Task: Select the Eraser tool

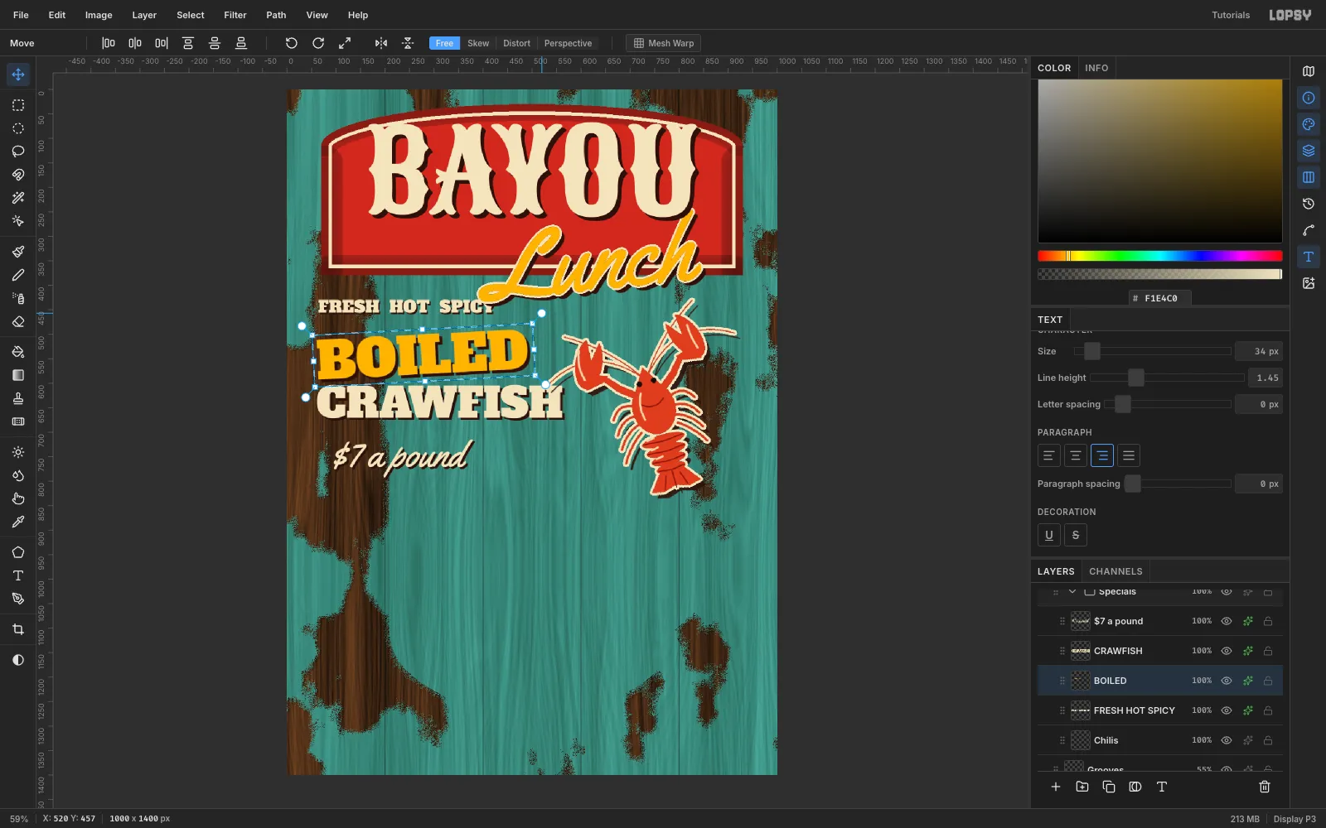Action: click(18, 321)
